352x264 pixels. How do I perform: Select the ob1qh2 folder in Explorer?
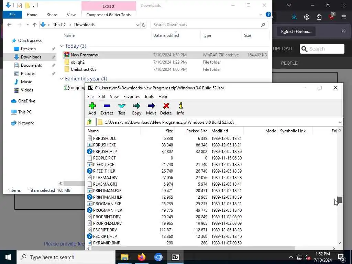pyautogui.click(x=78, y=62)
